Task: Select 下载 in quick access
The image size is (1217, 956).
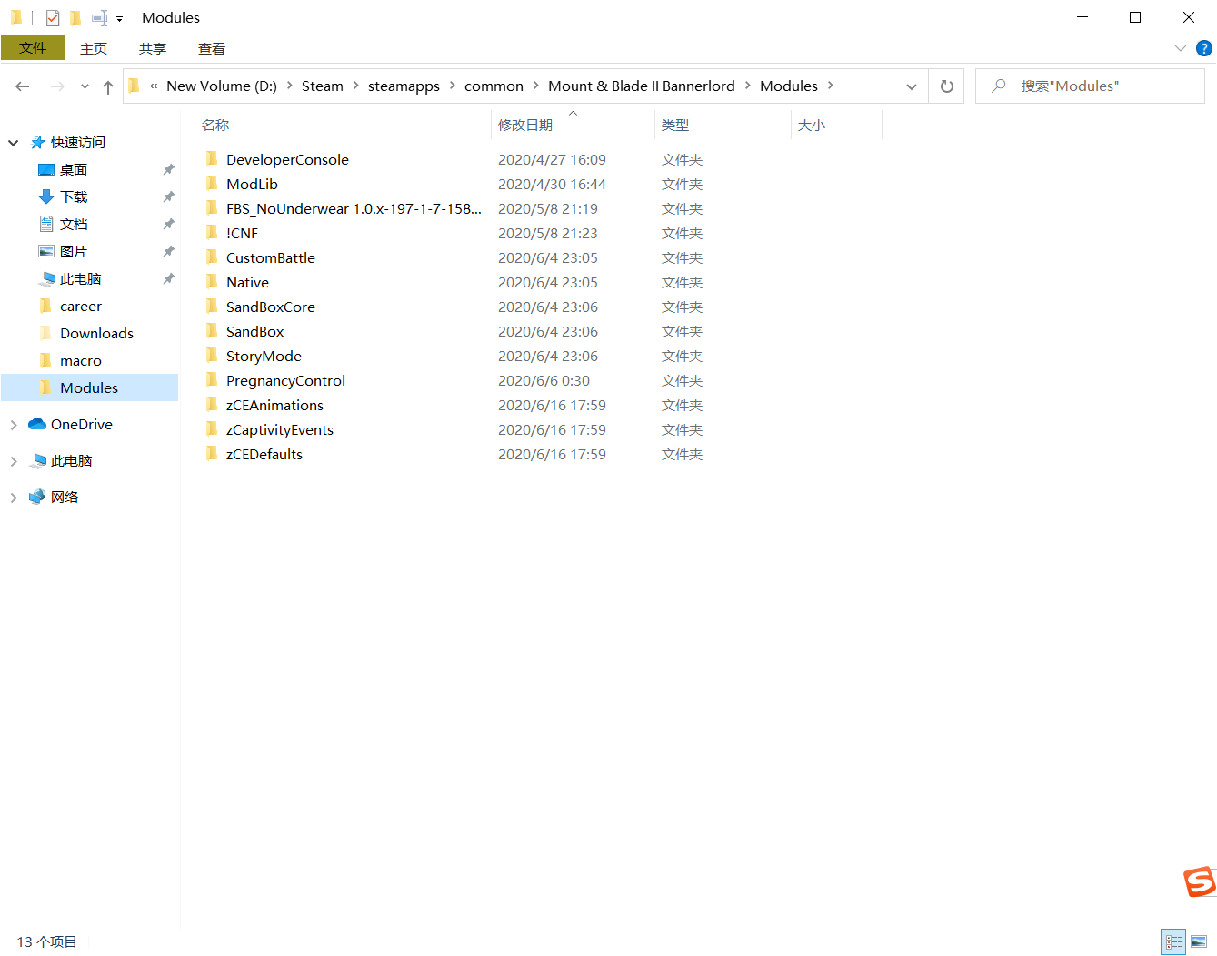Action: coord(74,197)
